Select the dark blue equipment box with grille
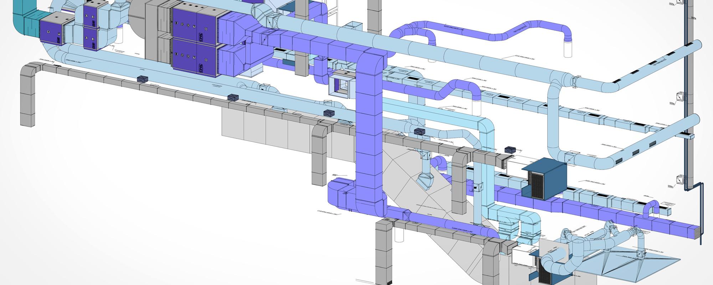Image resolution: width=713 pixels, height=285 pixels. point(544,180)
